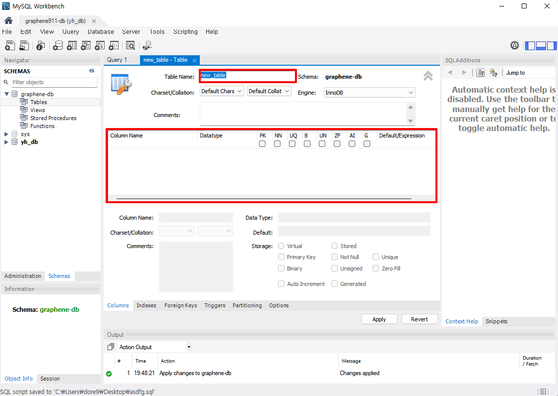Open the object inspector info icon

coord(40,45)
